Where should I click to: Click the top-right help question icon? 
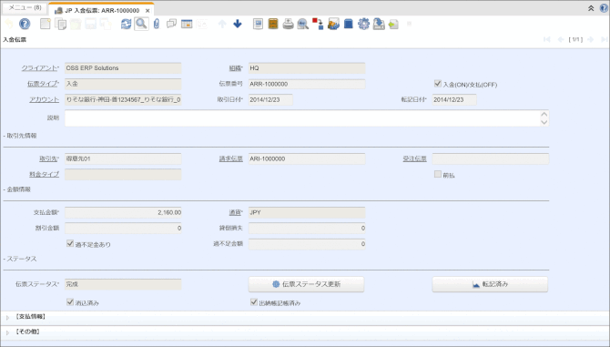pyautogui.click(x=604, y=8)
